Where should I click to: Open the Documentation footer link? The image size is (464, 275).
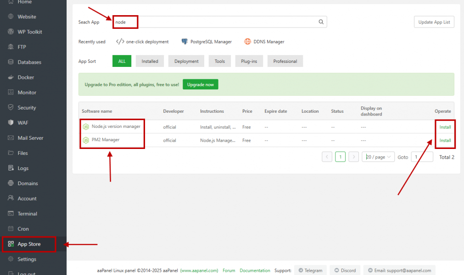[255, 270]
